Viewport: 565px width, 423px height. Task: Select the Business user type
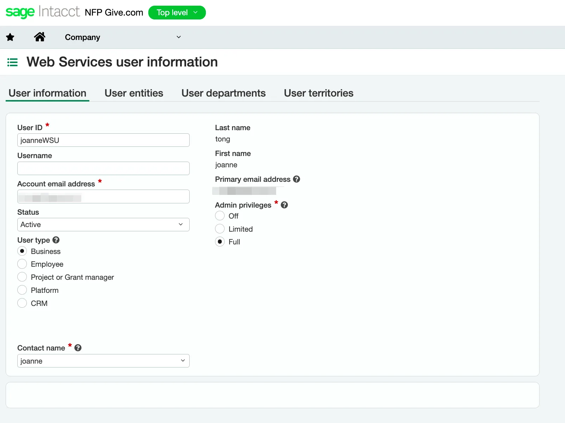[22, 251]
